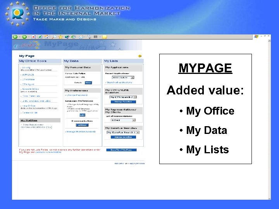
Task: Open the You have new communications link
Action: 36,126
